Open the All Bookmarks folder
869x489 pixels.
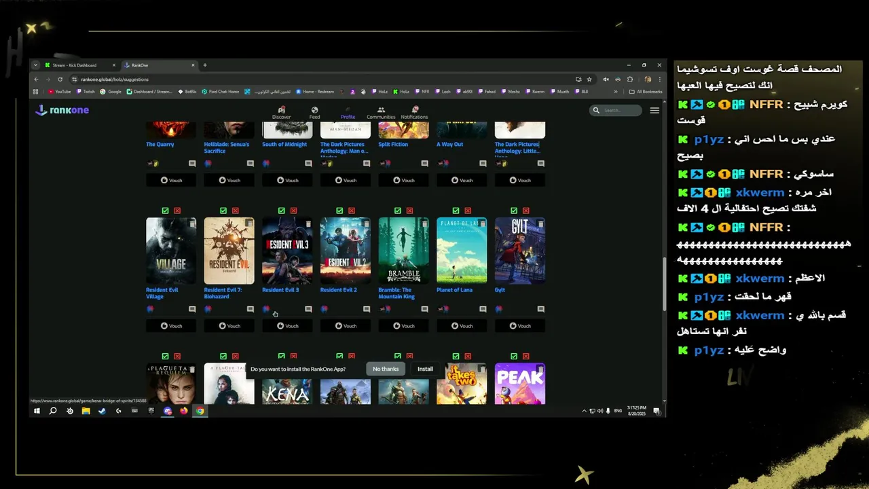coord(646,91)
